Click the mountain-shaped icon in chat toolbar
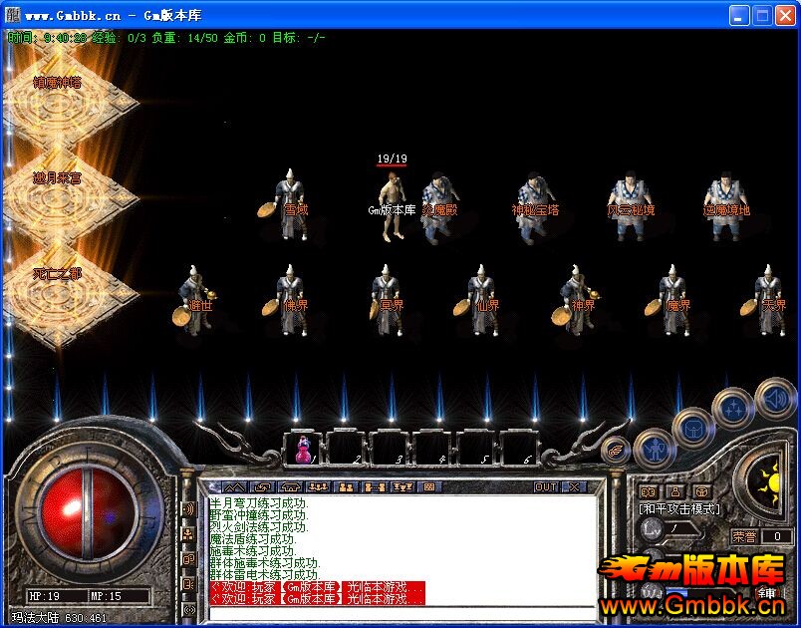This screenshot has width=801, height=628. (231, 486)
